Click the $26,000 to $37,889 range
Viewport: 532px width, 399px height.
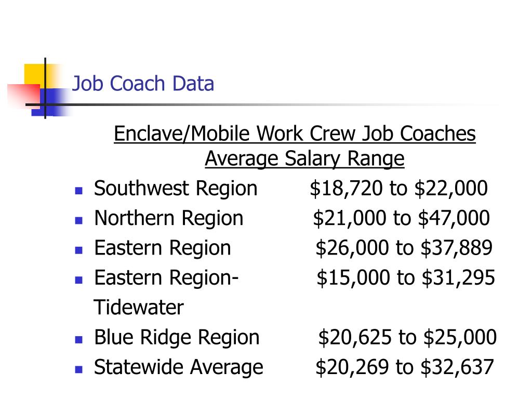pos(404,248)
